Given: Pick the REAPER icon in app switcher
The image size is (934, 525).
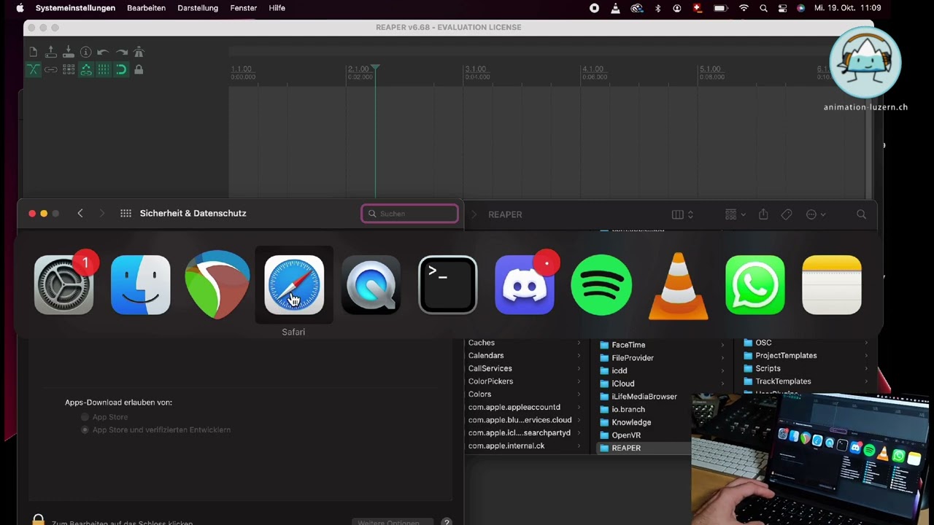Looking at the screenshot, I should coord(217,285).
